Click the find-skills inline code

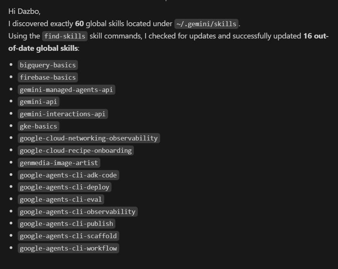point(65,36)
